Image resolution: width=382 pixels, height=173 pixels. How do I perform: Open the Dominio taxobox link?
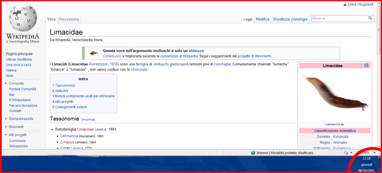(x=324, y=137)
